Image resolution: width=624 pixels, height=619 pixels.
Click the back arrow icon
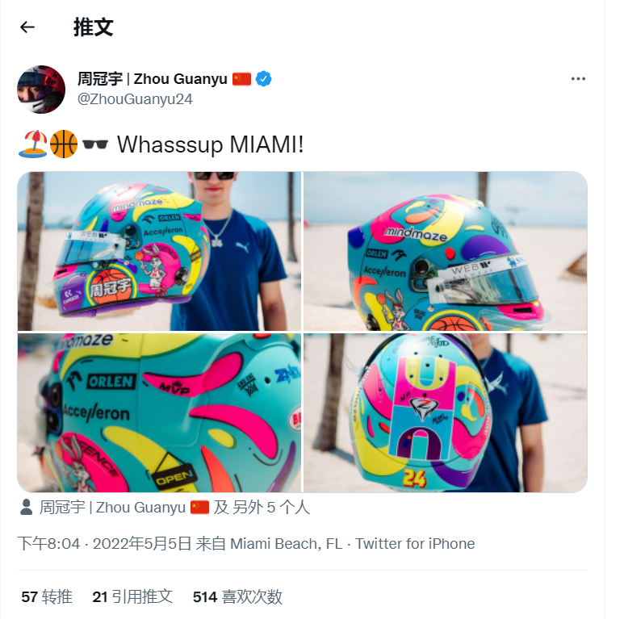27,27
